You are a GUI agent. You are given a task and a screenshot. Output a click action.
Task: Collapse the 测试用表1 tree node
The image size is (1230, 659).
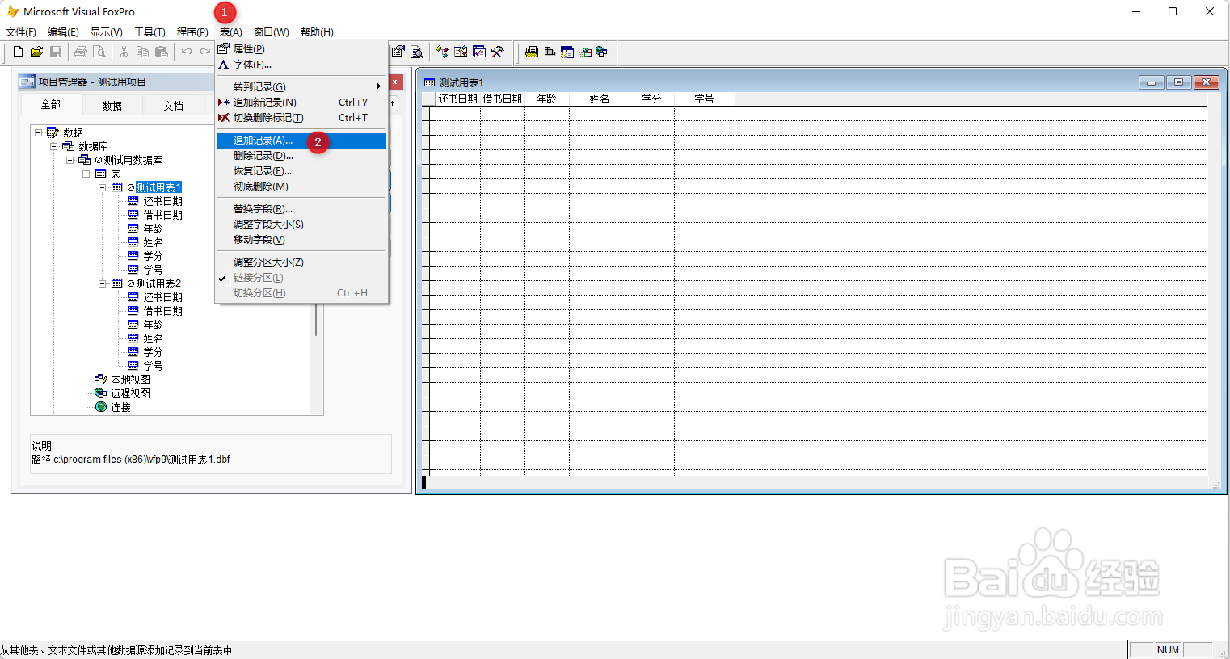[103, 187]
